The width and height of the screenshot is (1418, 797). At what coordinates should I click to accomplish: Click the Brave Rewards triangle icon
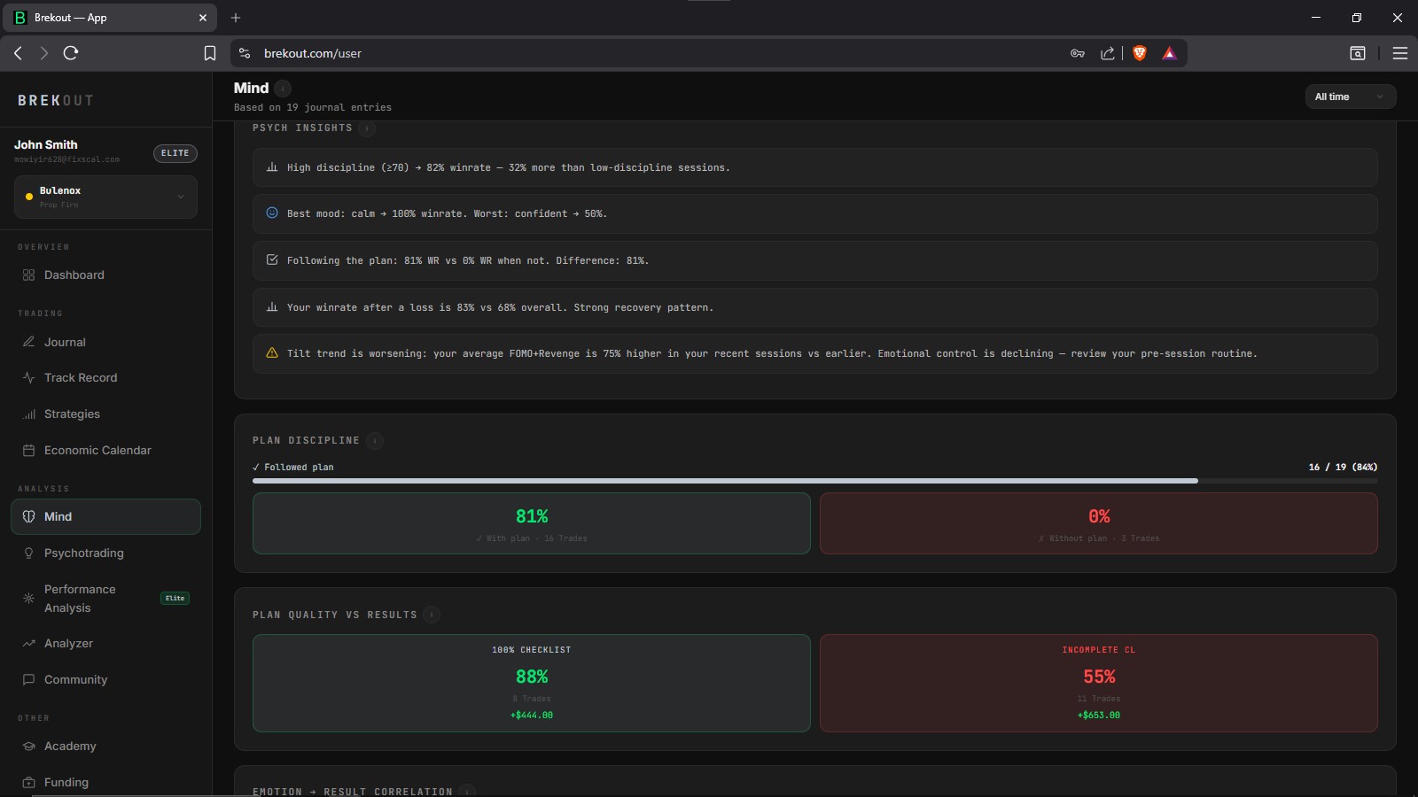[1169, 53]
